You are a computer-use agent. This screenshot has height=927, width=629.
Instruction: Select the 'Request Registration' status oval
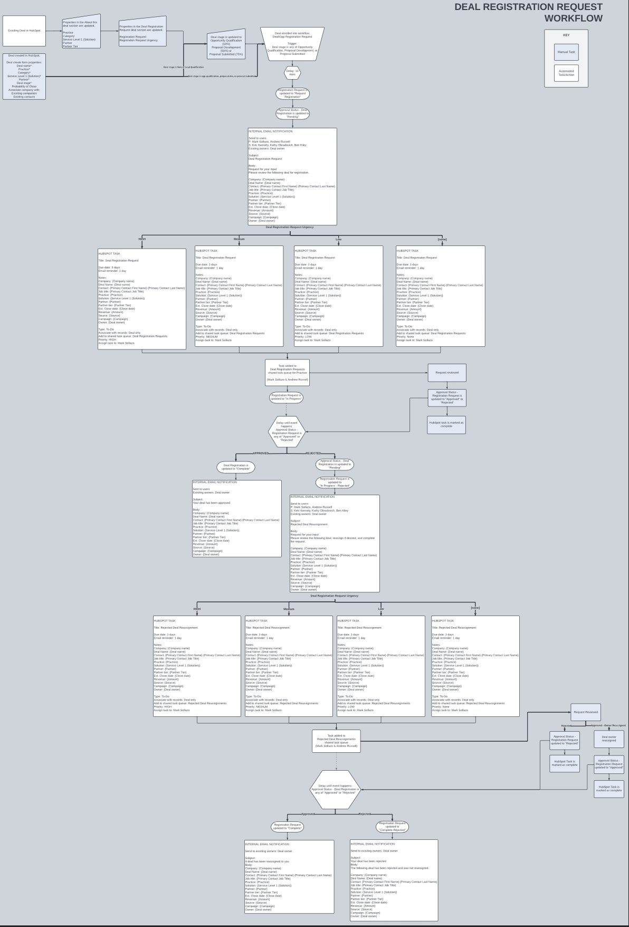click(292, 93)
